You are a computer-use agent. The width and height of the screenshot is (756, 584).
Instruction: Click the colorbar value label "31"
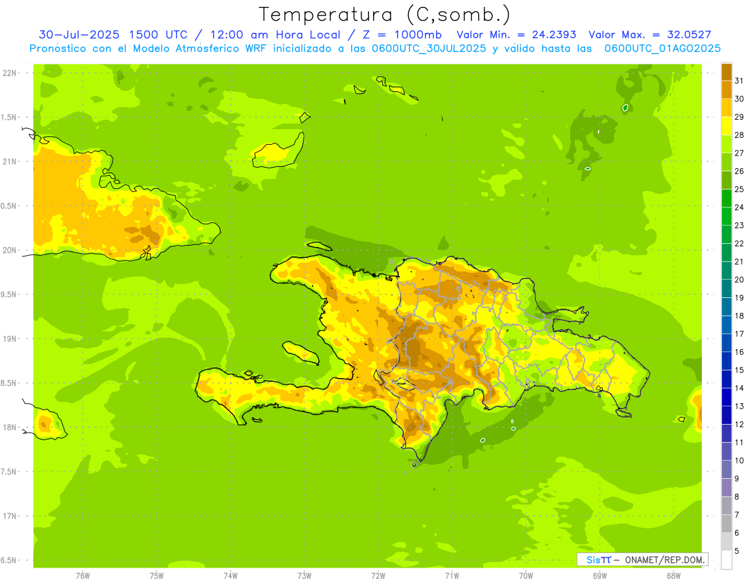pos(739,81)
